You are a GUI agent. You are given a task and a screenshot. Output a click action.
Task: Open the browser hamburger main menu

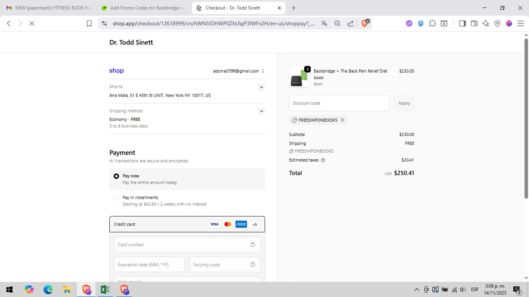(x=521, y=23)
